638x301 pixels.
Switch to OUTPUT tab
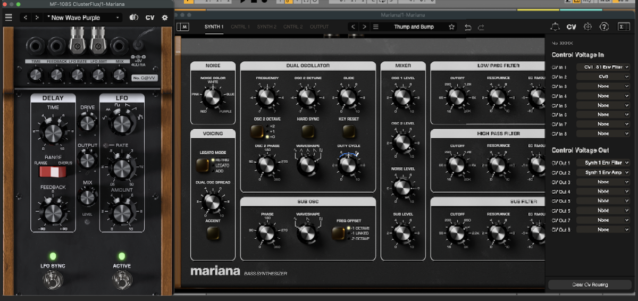point(319,27)
